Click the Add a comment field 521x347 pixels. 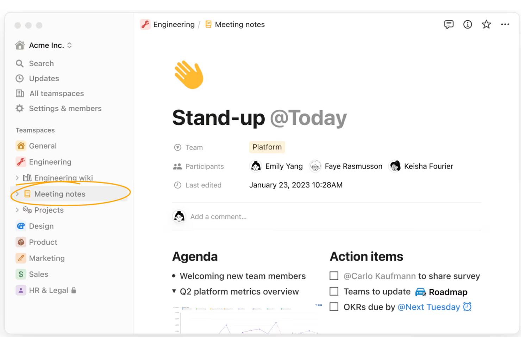[219, 217]
